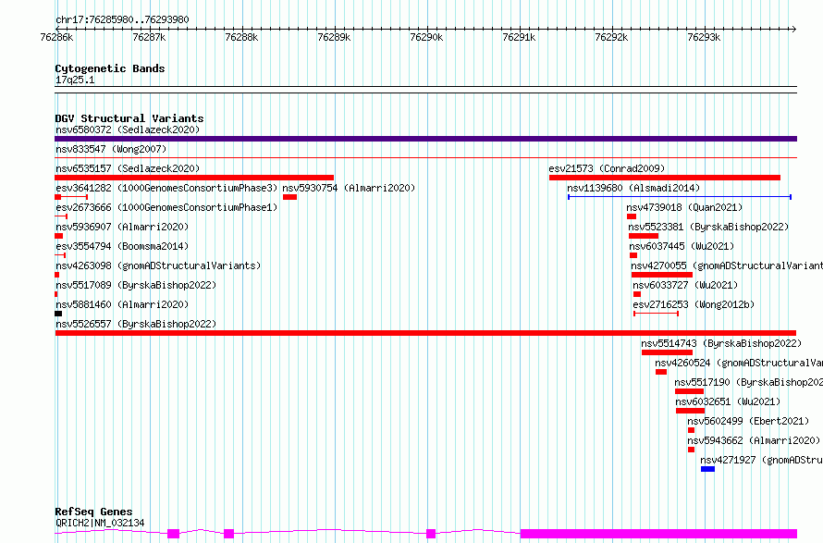
Task: Click the 17q25.1 cytogenetic band label
Action: (x=75, y=80)
